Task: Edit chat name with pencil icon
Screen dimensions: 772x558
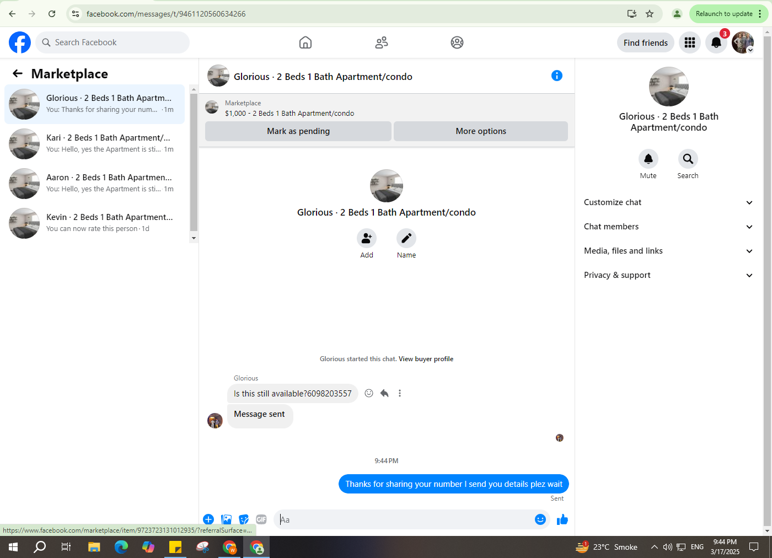Action: [406, 238]
